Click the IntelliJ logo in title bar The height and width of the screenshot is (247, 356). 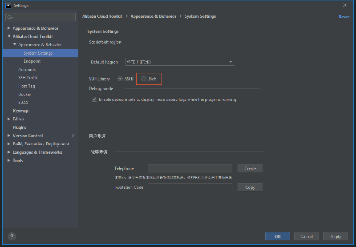(8, 5)
